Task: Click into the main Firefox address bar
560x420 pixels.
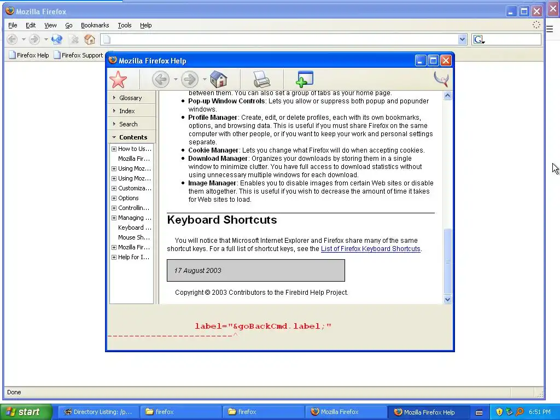Action: point(284,39)
